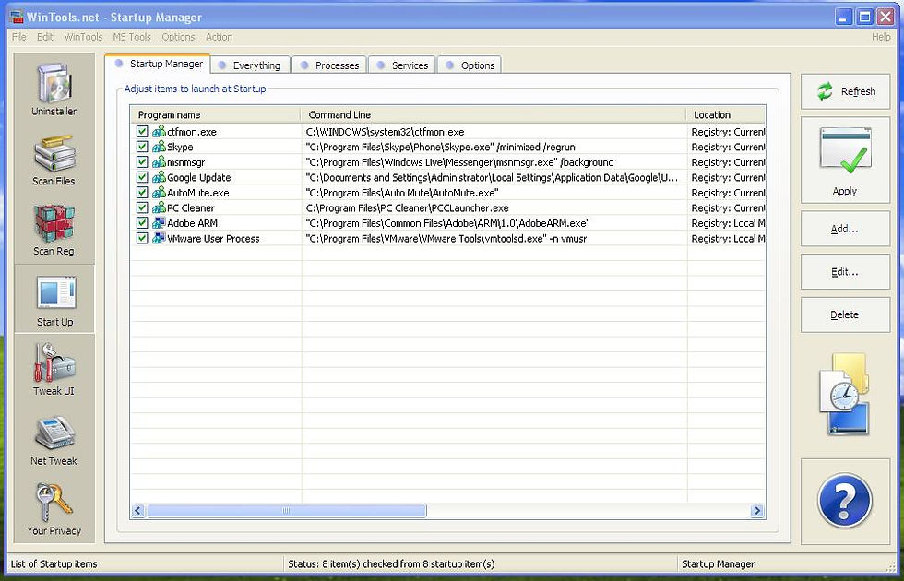Toggle the Google Update checkbox
904x581 pixels.
[x=142, y=177]
